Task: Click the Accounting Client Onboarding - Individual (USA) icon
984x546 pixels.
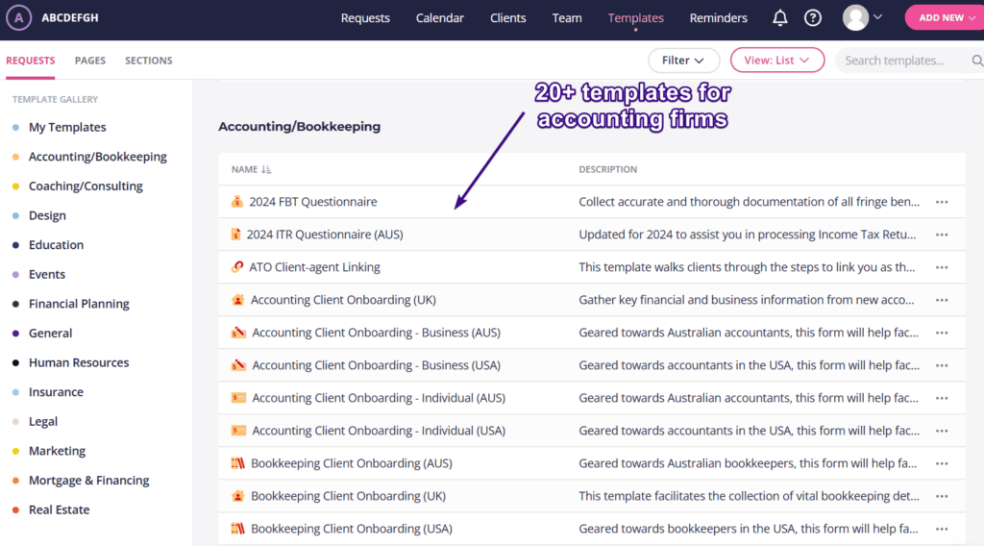Action: point(238,430)
